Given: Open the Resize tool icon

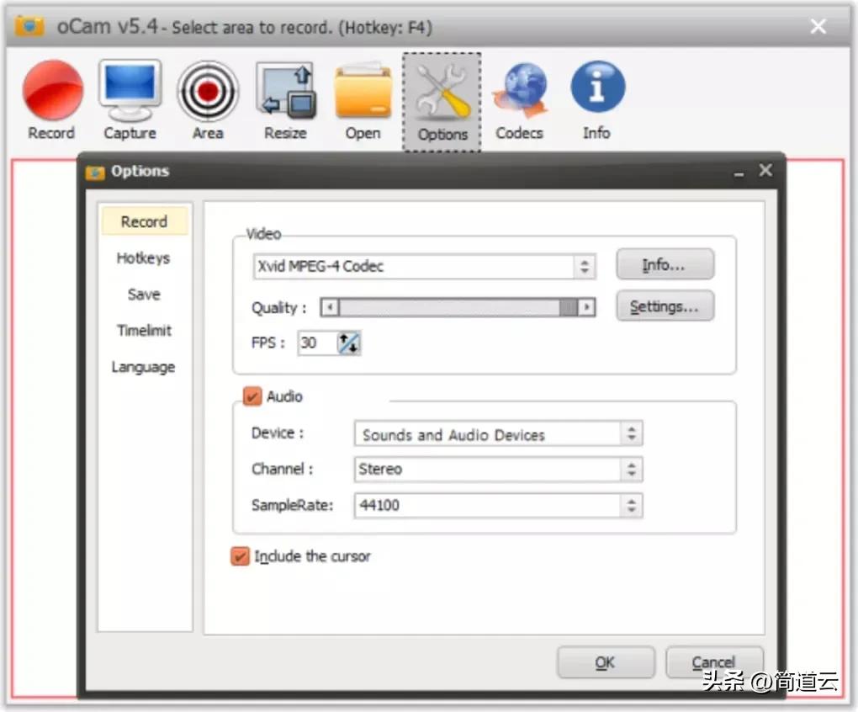Looking at the screenshot, I should 286,91.
